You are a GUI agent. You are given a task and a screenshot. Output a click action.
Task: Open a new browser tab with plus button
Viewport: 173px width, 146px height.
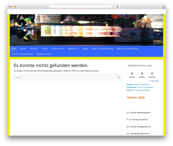coord(164,8)
